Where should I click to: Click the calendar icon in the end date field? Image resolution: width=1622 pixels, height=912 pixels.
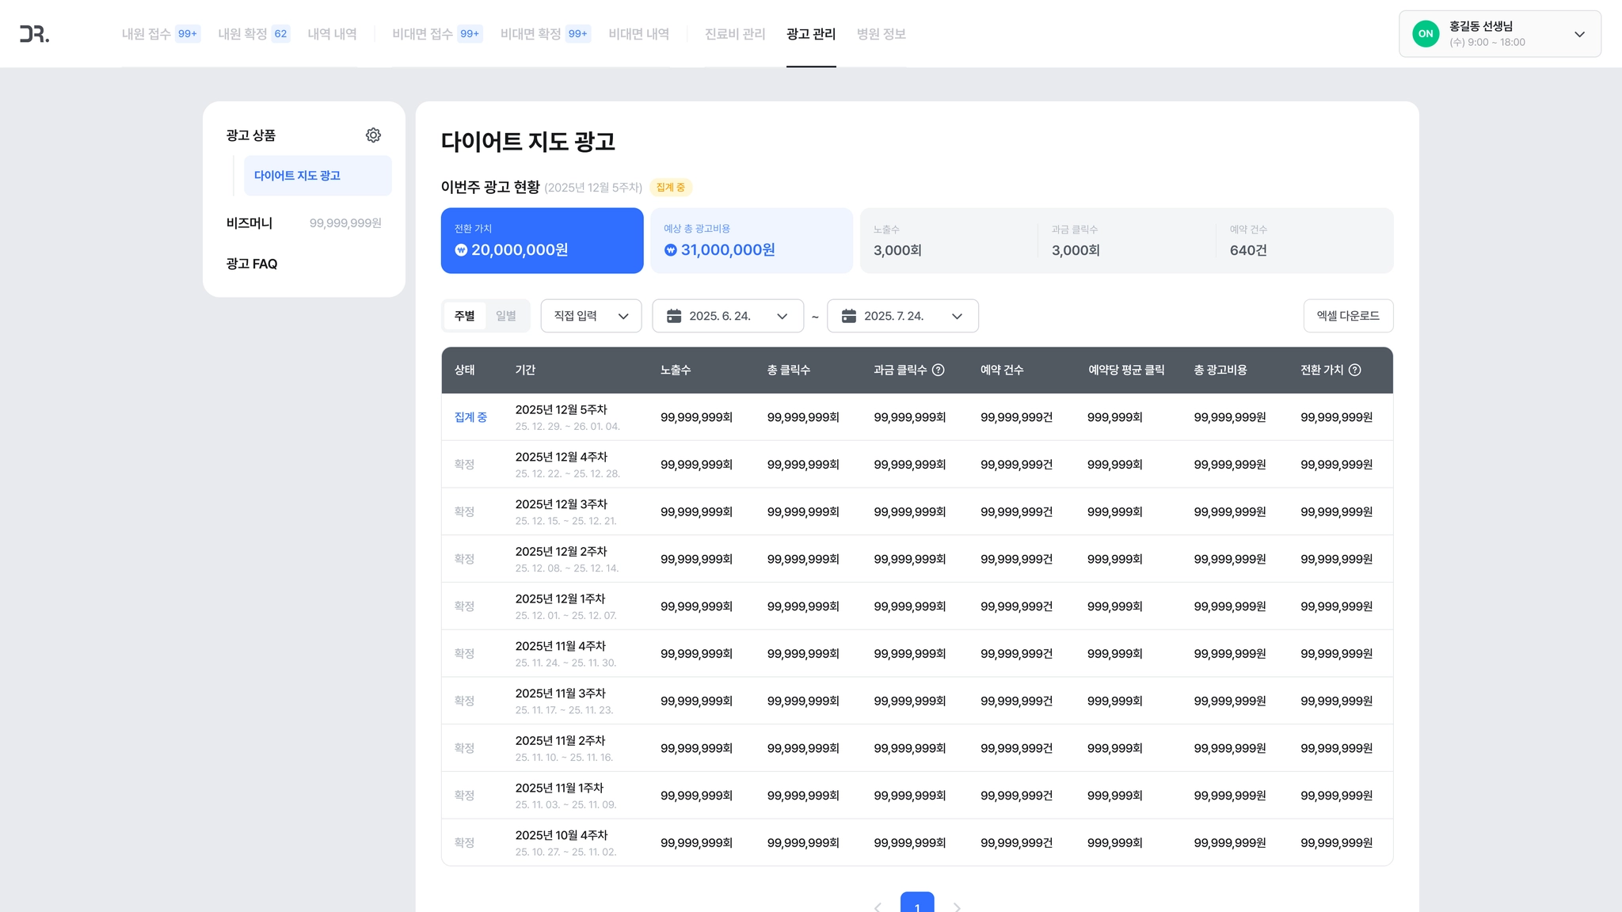848,316
